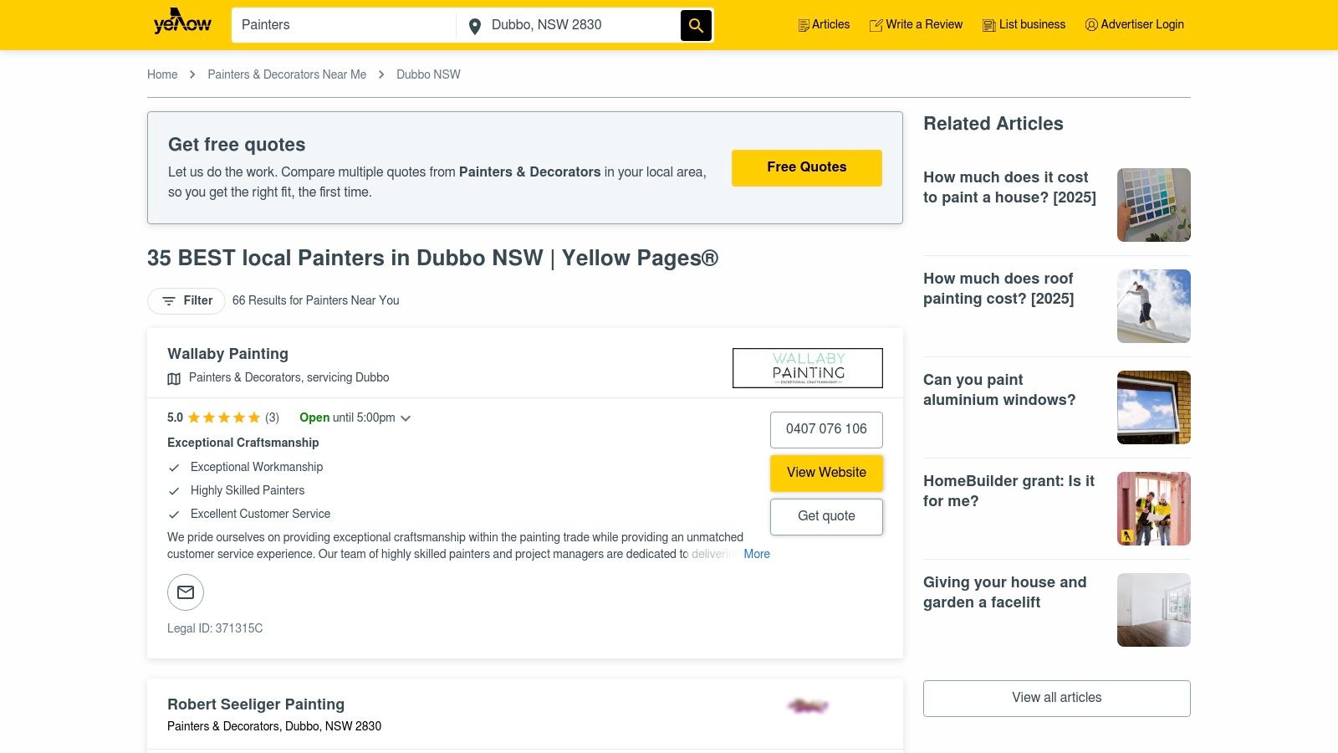Click the List business icon

pyautogui.click(x=988, y=25)
